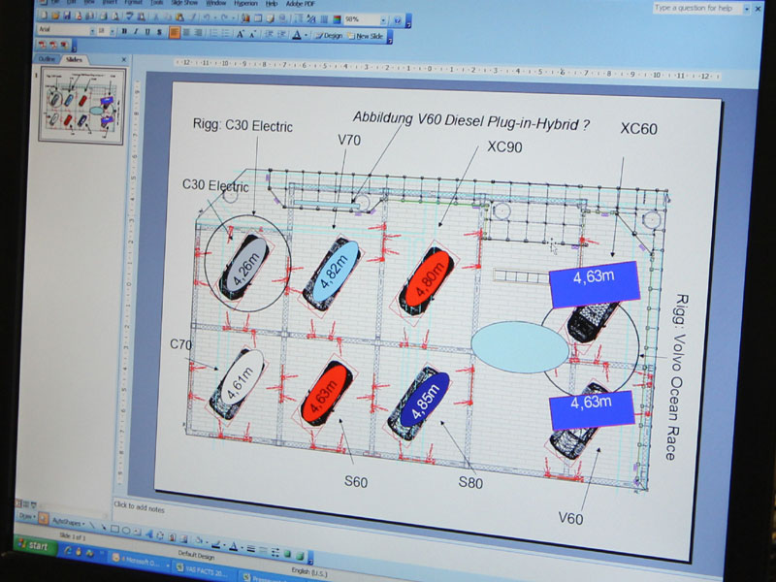Open Arrow Style options in the Drawing toolbar
The image size is (776, 582).
[275, 552]
